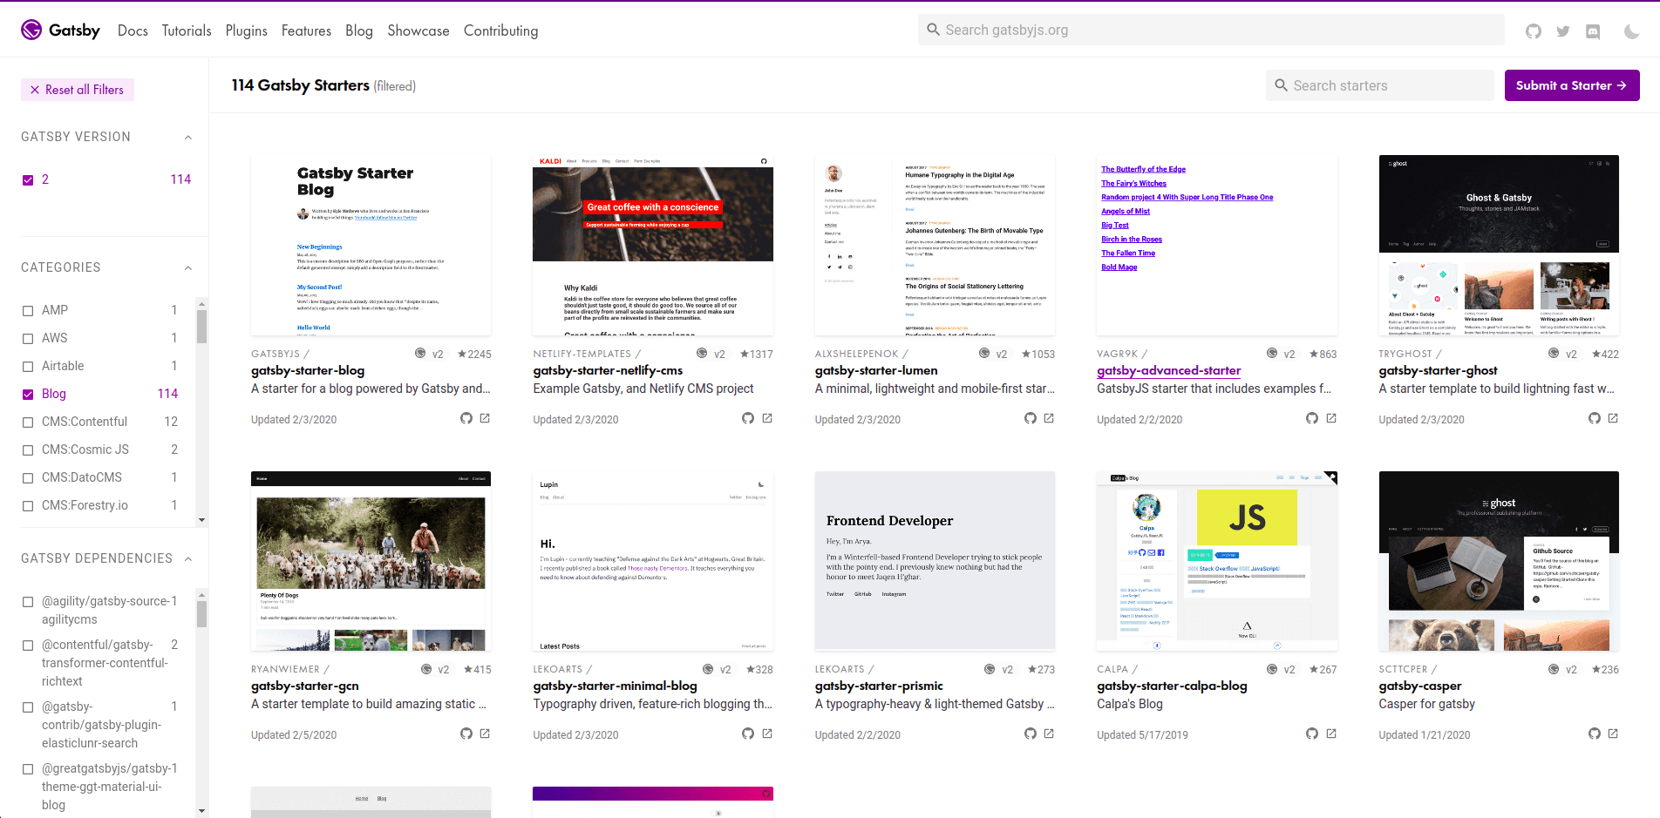The width and height of the screenshot is (1660, 818).
Task: Uncheck Gatsby version 2 filter
Action: tap(28, 179)
